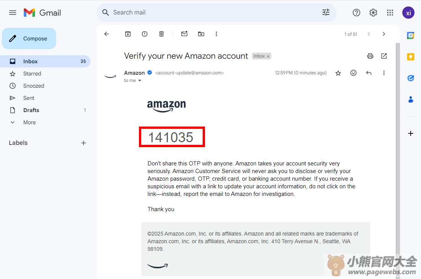
Task: Reply to the Amazon message
Action: click(x=369, y=73)
